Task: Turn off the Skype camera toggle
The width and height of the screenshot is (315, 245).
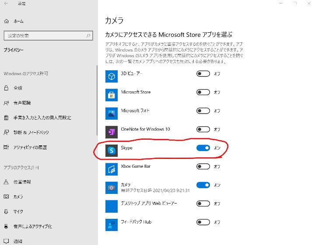Action: [x=203, y=148]
